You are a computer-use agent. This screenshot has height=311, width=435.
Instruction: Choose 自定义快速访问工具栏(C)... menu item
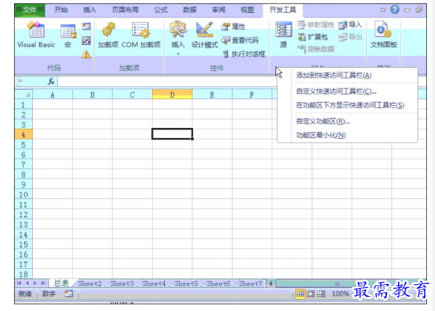coord(347,91)
